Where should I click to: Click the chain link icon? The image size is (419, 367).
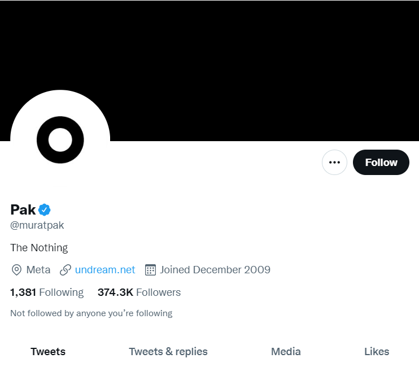tap(66, 270)
